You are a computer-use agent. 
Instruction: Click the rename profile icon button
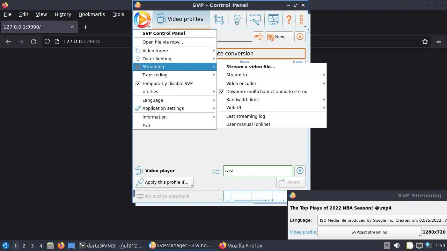pos(258,37)
